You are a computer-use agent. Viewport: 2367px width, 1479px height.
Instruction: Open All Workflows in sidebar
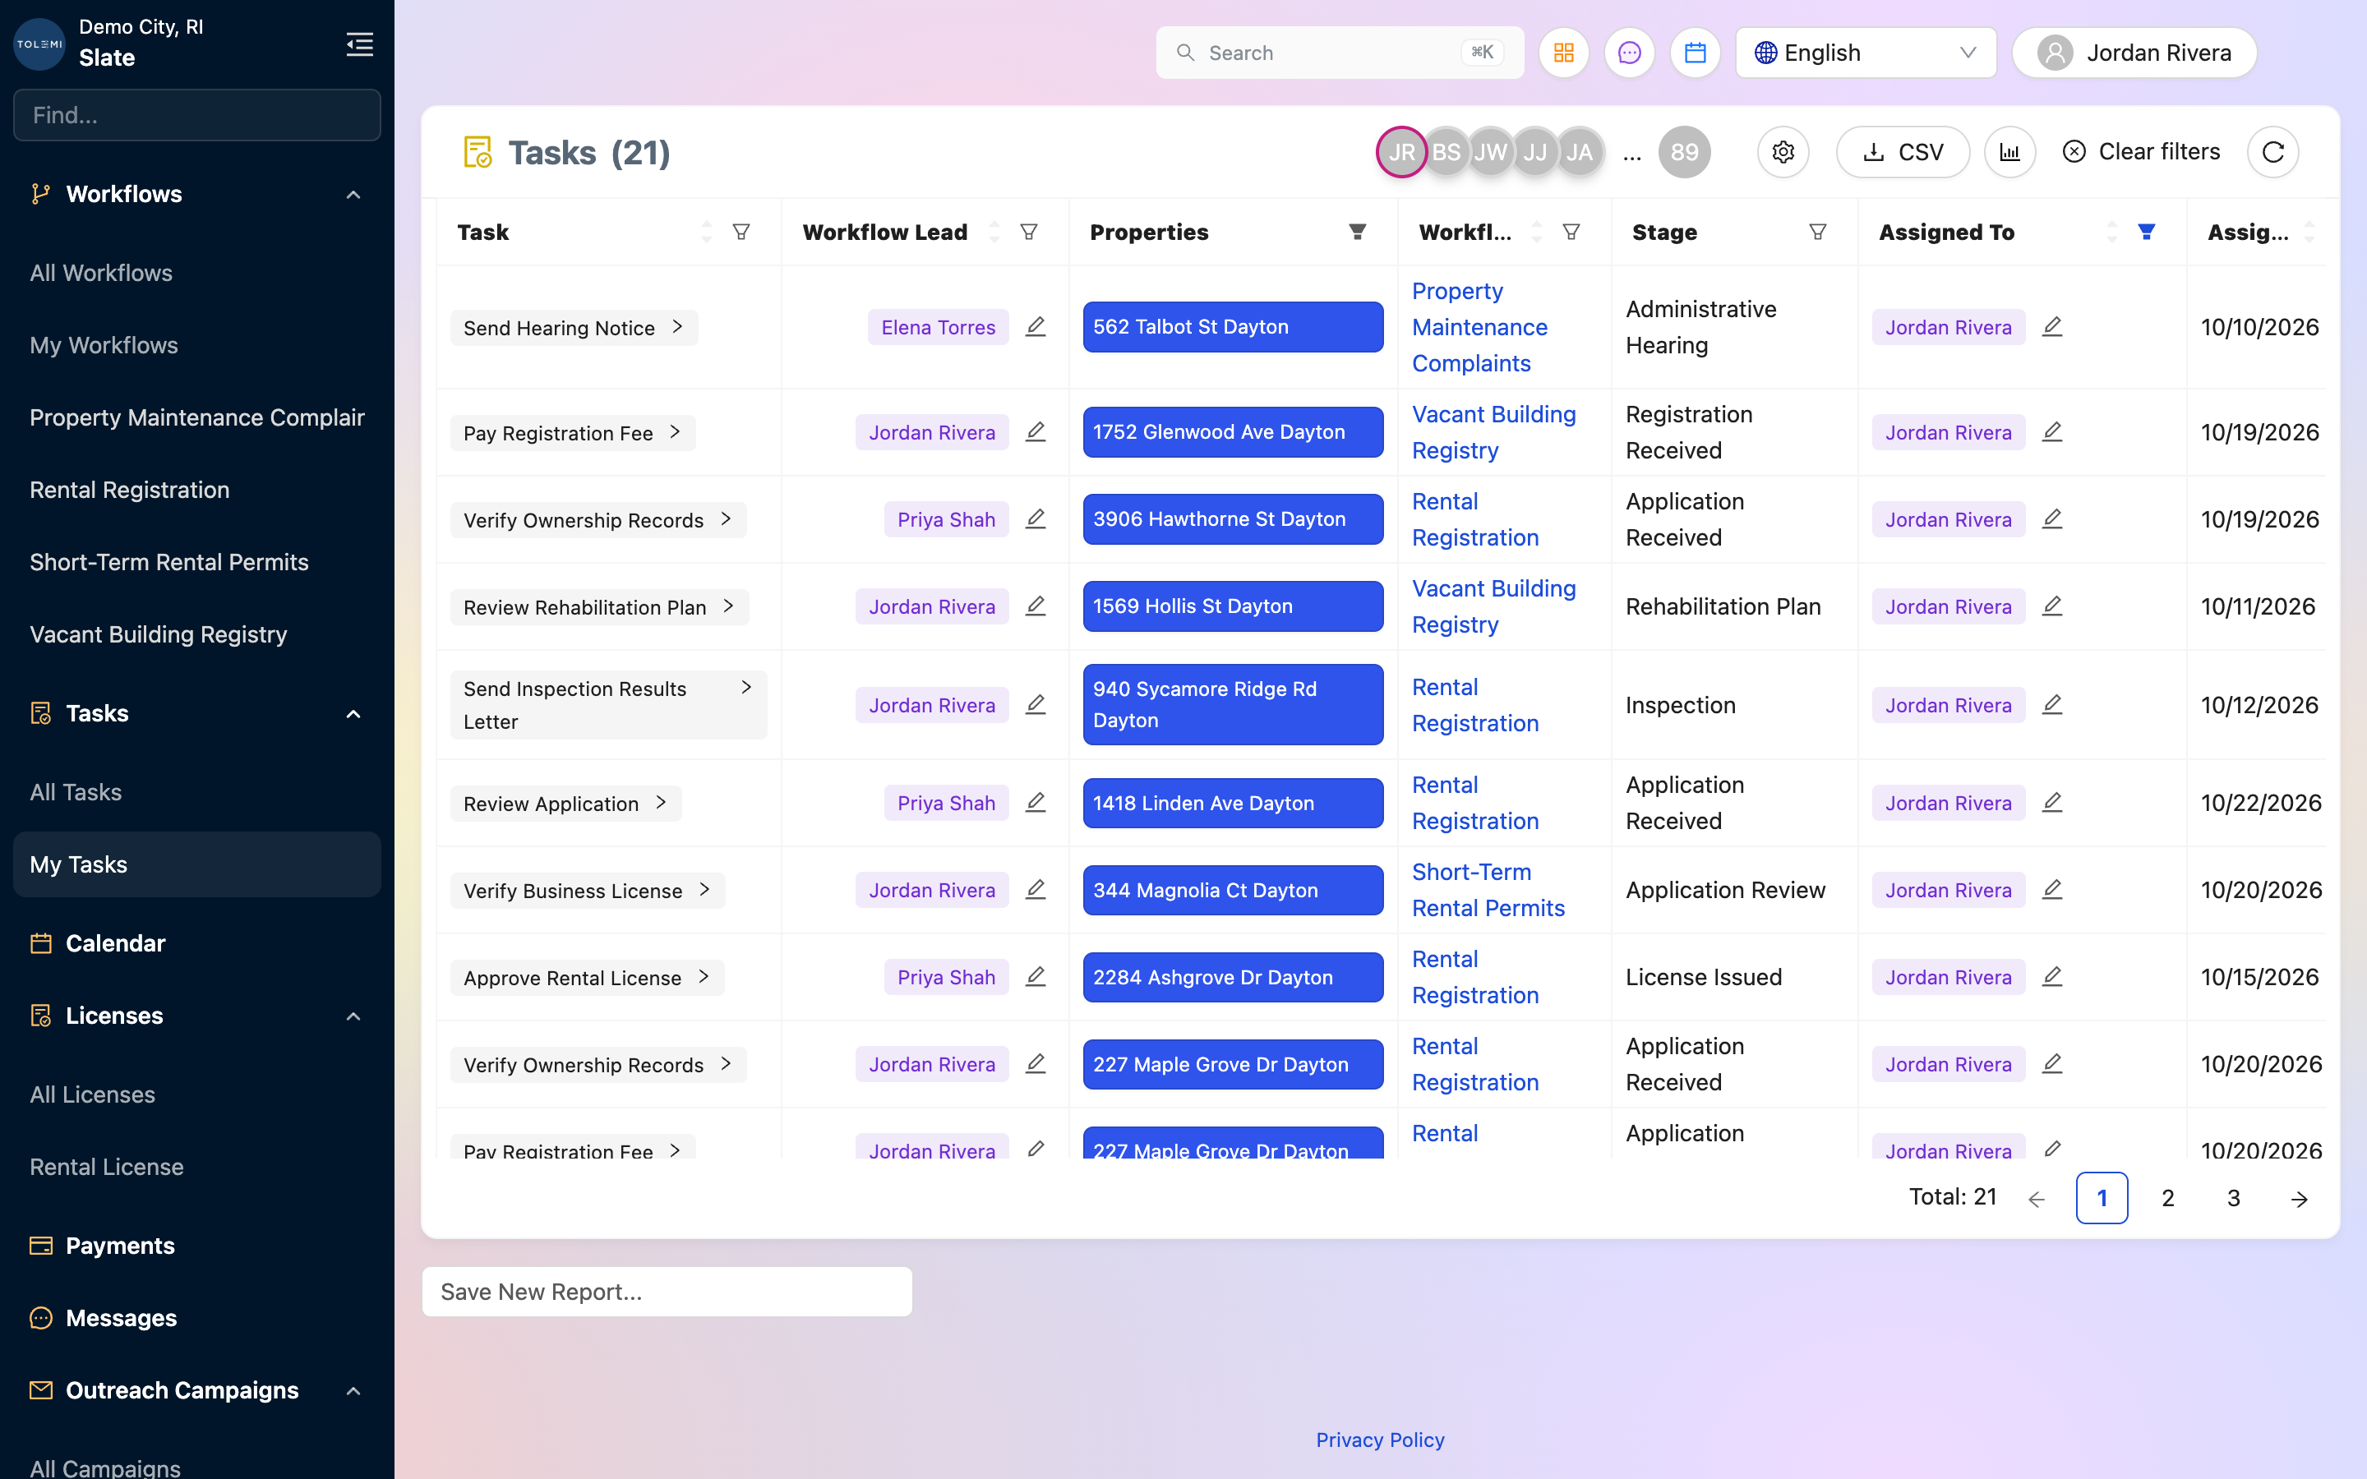pos(101,273)
